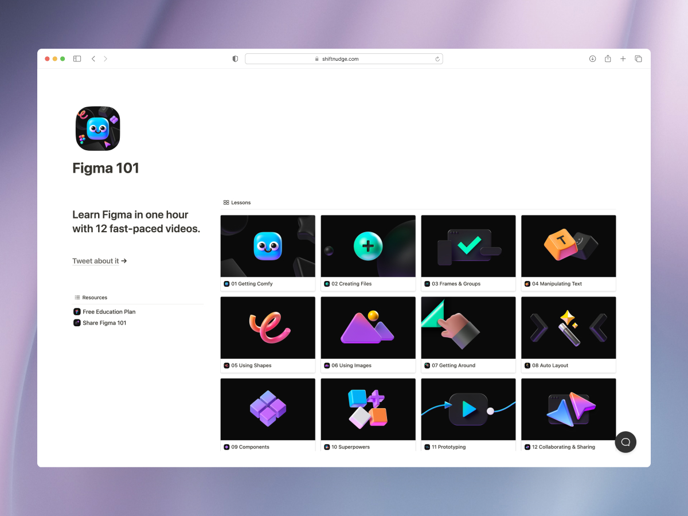Click the gallery icon beside Lessons
This screenshot has width=688, height=516.
tap(226, 202)
